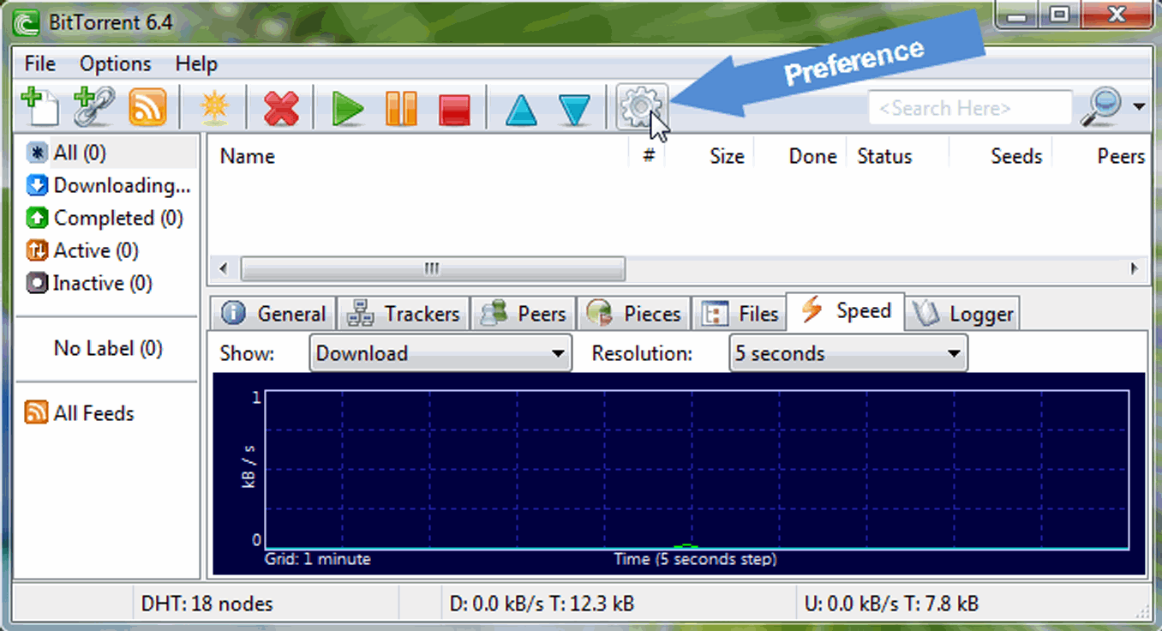Open the Show dropdown set to Download

(x=440, y=353)
